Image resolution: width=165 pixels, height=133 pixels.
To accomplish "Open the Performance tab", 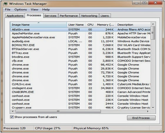I will (69, 16).
